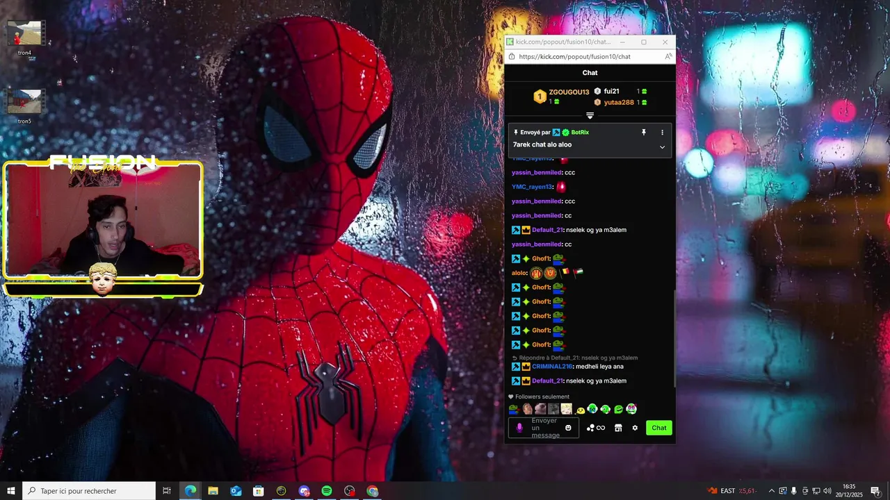Image resolution: width=890 pixels, height=500 pixels.
Task: Open the three-dot menu on pinned message
Action: [x=662, y=132]
